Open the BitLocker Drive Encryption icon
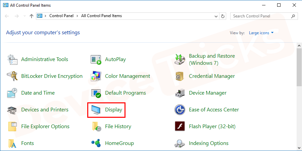Image resolution: width=302 pixels, height=151 pixels. 12,76
